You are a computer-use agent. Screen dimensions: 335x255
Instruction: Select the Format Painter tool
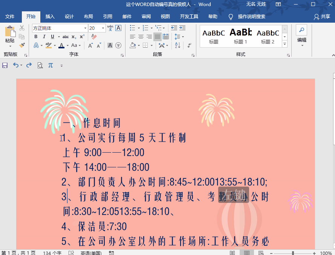[x=22, y=45]
